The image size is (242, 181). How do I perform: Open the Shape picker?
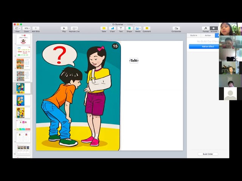coord(129,28)
